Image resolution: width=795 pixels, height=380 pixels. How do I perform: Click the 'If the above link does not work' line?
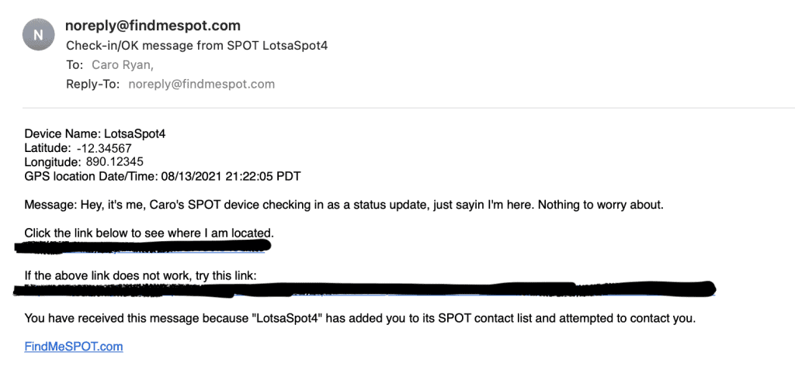click(x=141, y=275)
